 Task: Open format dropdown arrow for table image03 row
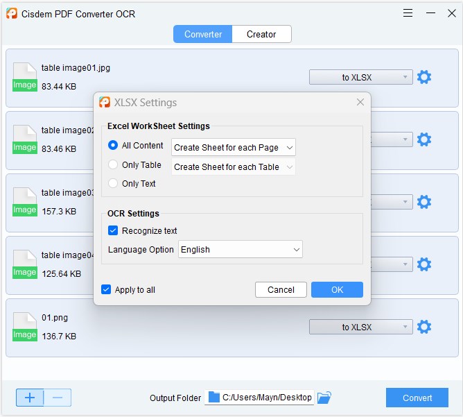[x=405, y=202]
